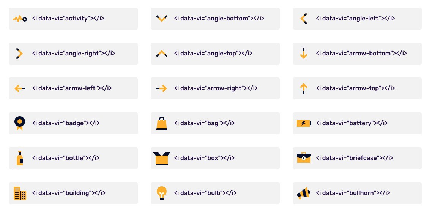Viewport: 432px width, 211px height.
Task: Select the arrow-left icon
Action: (19, 88)
